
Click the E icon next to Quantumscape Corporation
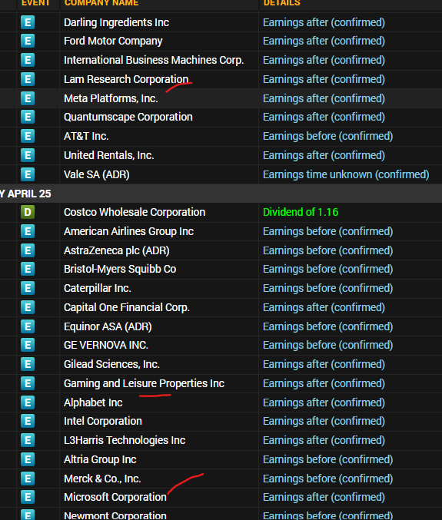tap(28, 117)
